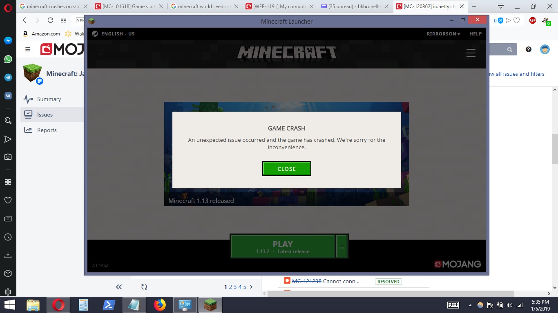Click the globe language icon in launcher

coord(95,34)
